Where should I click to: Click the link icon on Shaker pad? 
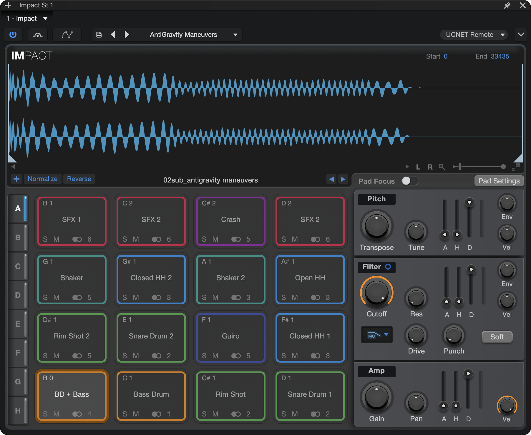click(x=77, y=298)
